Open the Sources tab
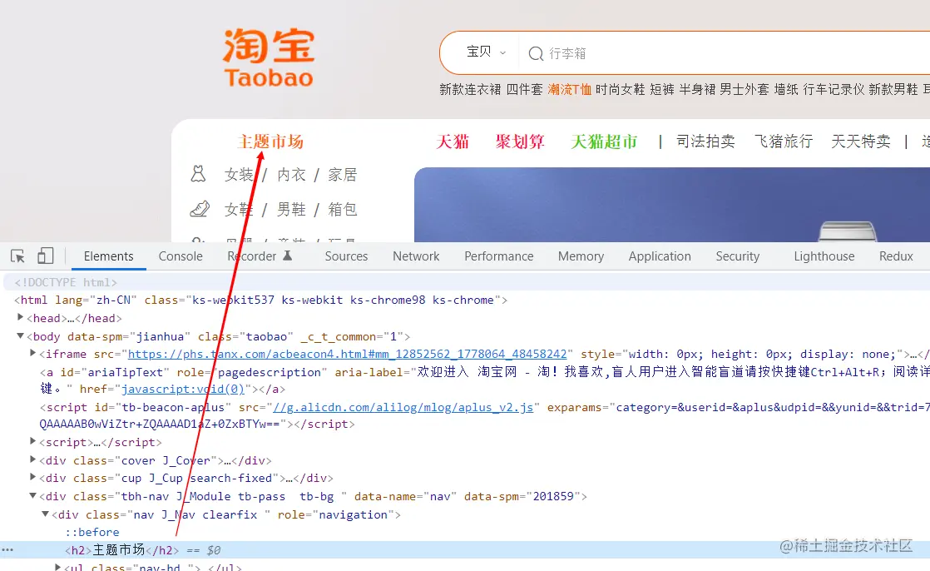930x571 pixels. 346,256
